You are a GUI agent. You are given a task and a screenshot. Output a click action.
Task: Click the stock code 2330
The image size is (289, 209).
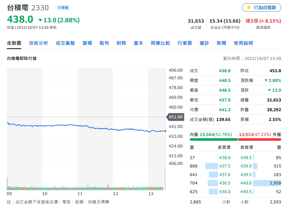tap(40, 8)
